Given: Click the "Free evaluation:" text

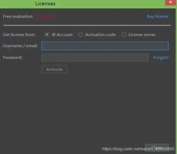Looking at the screenshot, I should [18, 16].
